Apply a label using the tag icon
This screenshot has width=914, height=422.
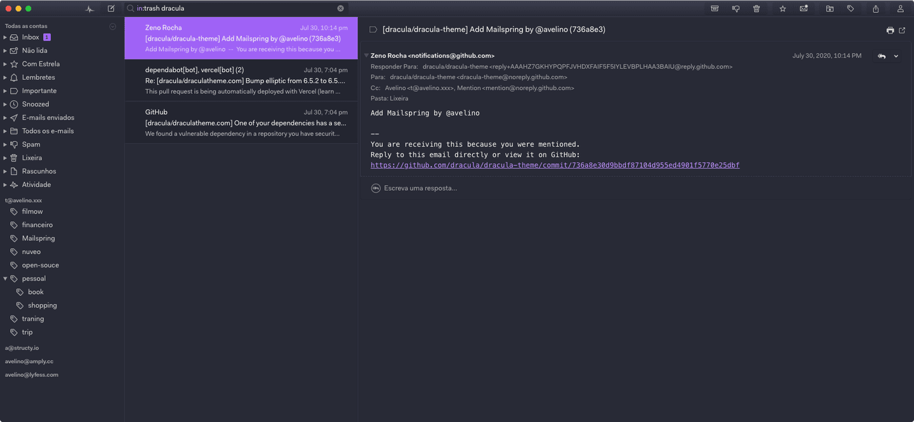[851, 8]
